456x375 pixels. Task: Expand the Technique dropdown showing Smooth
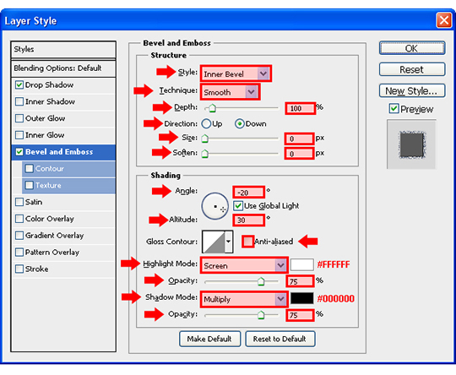pos(230,92)
